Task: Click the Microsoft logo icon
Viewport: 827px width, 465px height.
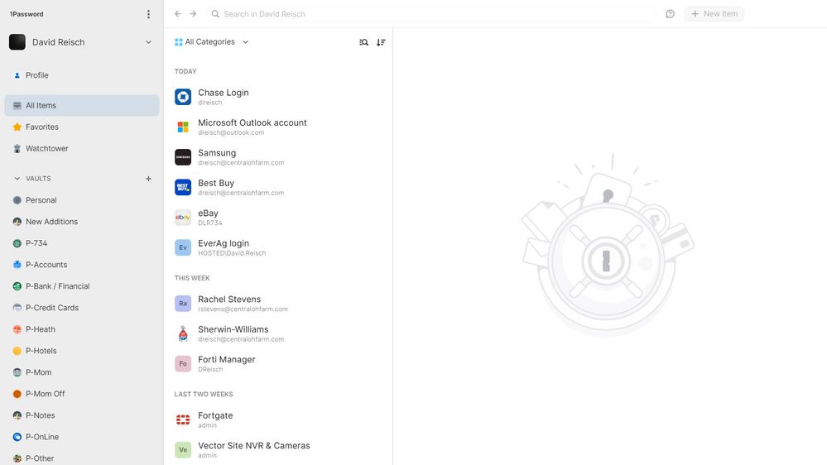Action: (x=183, y=127)
